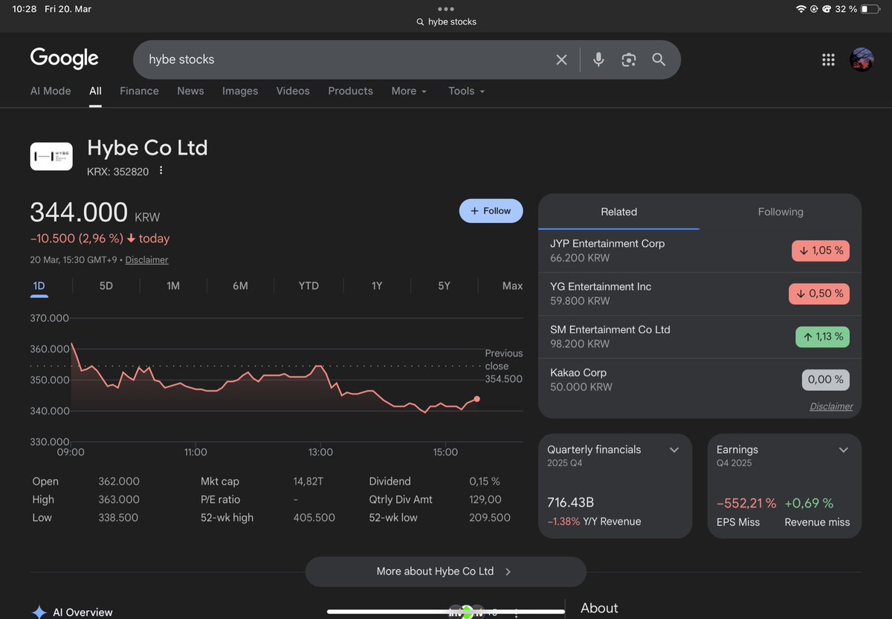Click the Open price 362.000 value
Image resolution: width=892 pixels, height=619 pixels.
coord(119,482)
